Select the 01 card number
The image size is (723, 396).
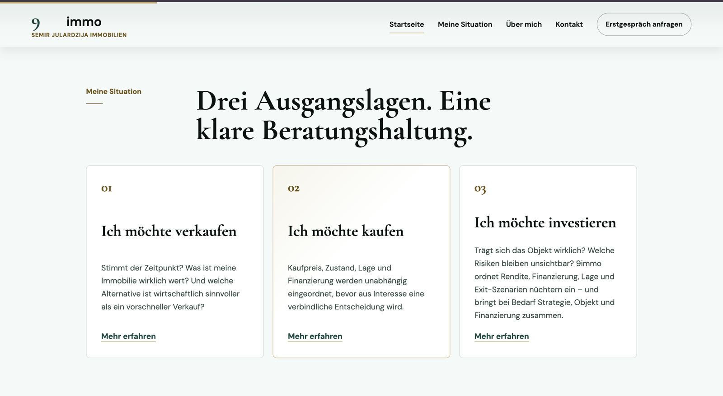point(107,189)
